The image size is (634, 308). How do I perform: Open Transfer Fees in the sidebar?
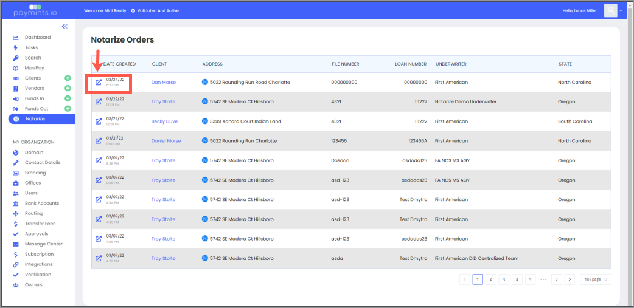pyautogui.click(x=40, y=224)
